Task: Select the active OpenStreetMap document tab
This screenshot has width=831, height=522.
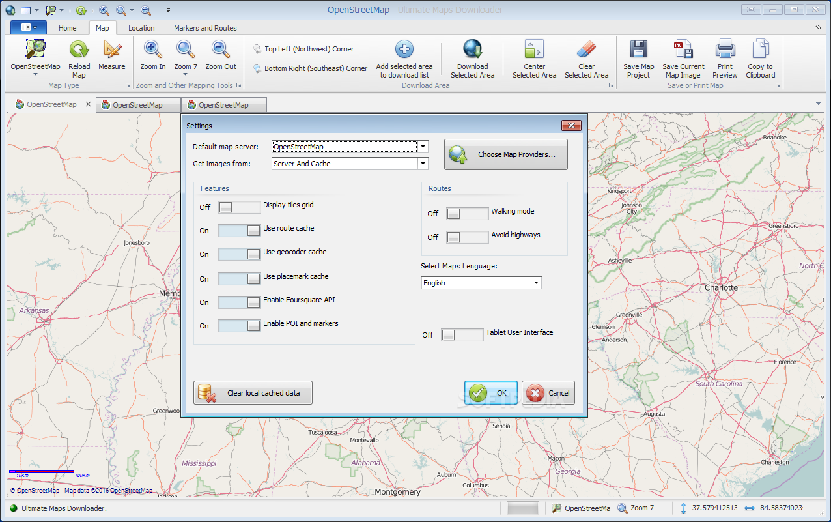Action: click(51, 104)
